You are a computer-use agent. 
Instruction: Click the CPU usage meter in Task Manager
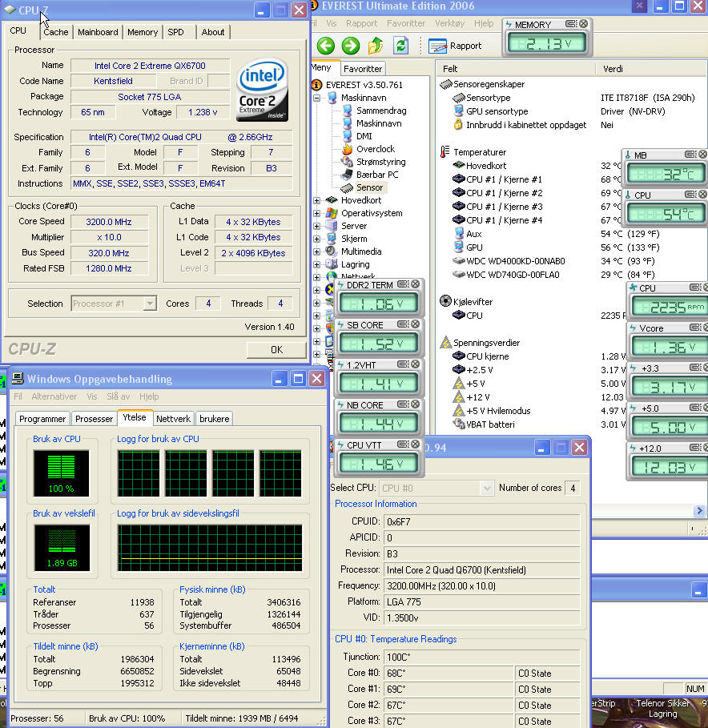point(62,473)
